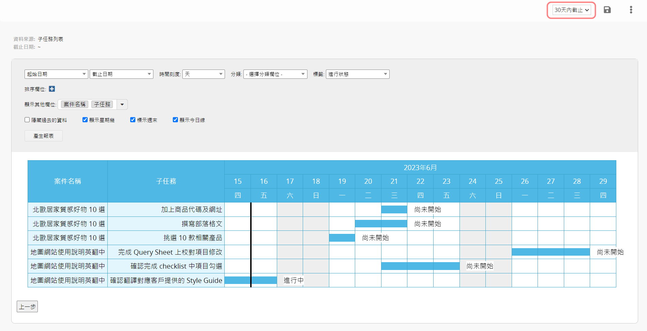Click the 產生報表 button

(x=44, y=136)
